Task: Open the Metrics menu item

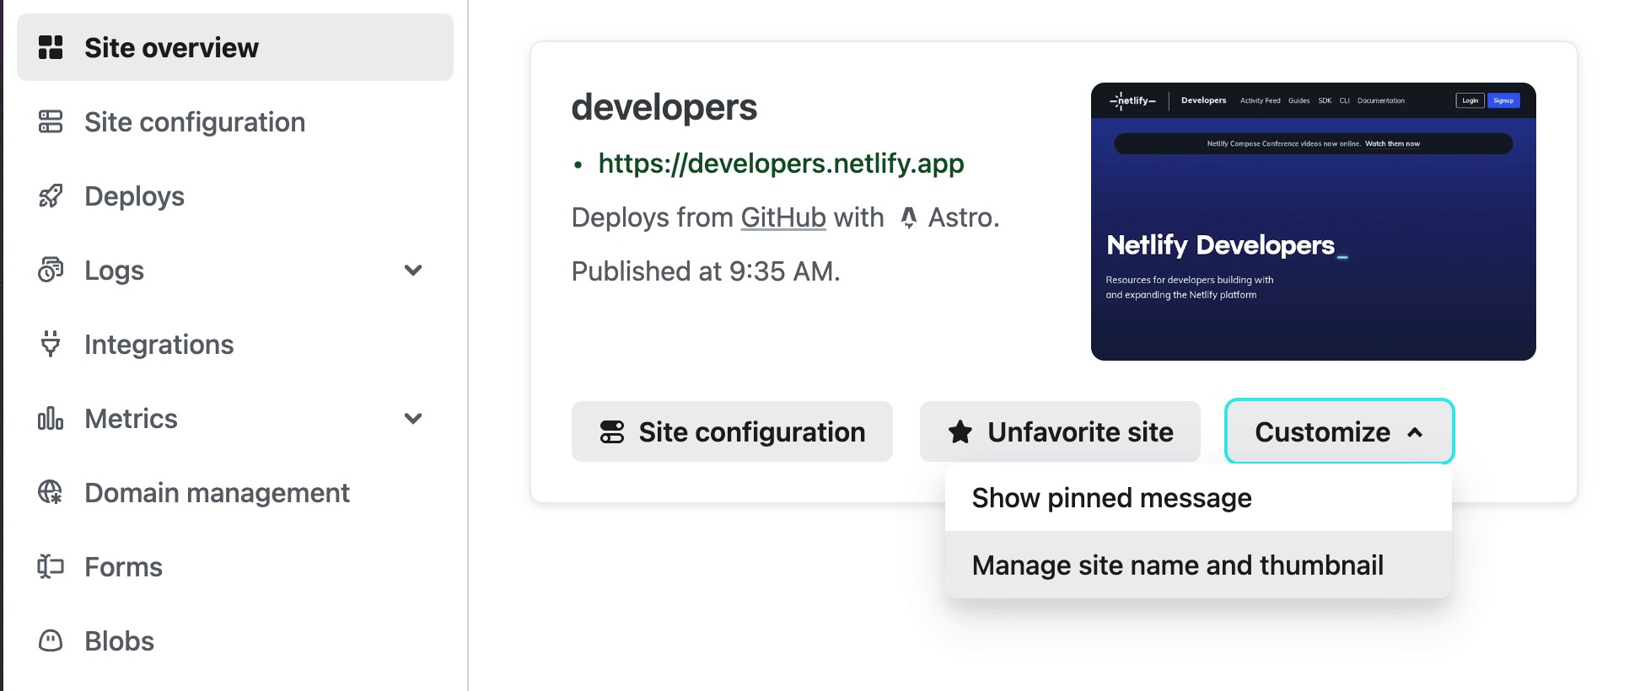Action: tap(235, 419)
